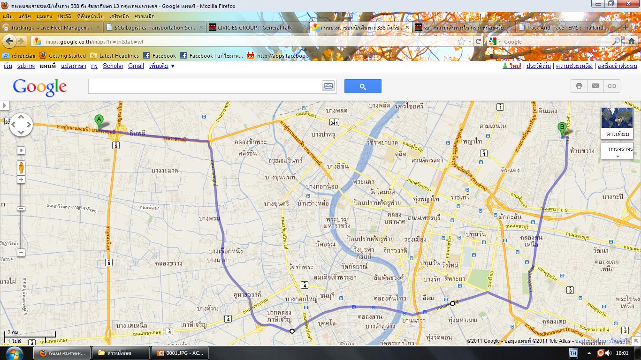Click the Gmail link in Google bar
Viewport: 641px width, 360px height.
coord(136,66)
